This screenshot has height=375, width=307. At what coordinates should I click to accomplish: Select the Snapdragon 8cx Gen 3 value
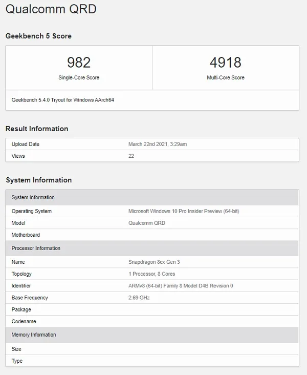[x=154, y=262]
